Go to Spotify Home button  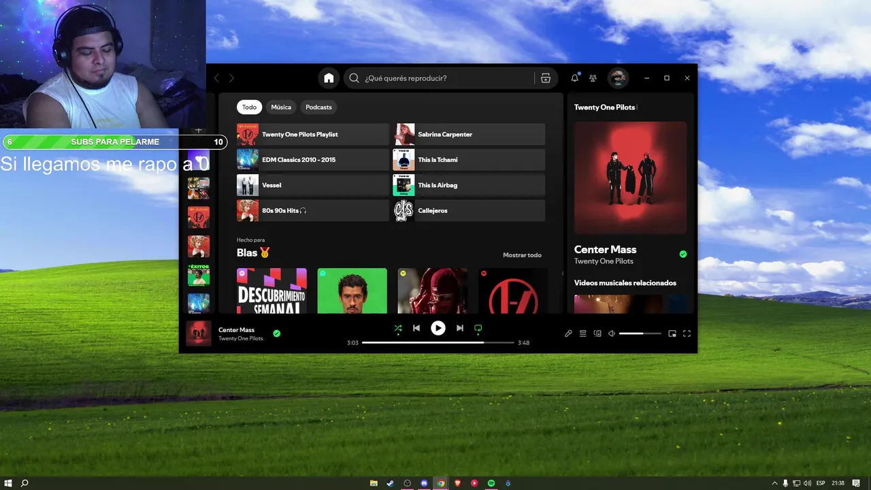point(329,78)
